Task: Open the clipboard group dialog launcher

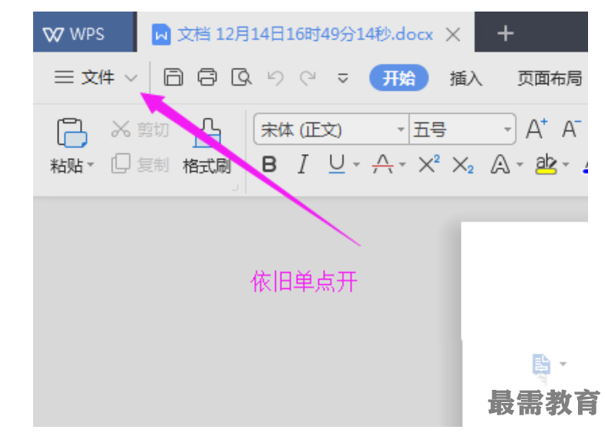Action: 235,188
